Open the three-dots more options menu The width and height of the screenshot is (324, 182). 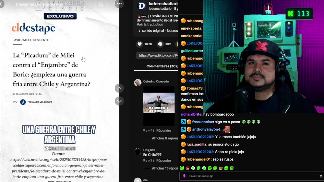click(x=119, y=4)
